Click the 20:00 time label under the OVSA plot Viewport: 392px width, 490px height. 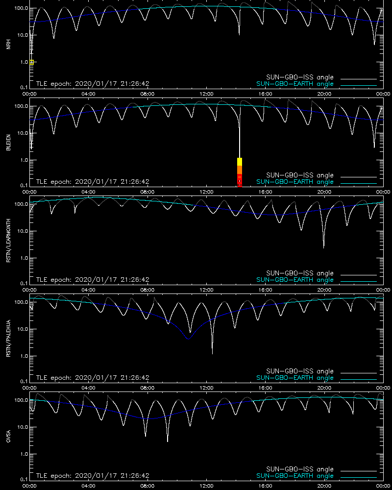click(324, 486)
